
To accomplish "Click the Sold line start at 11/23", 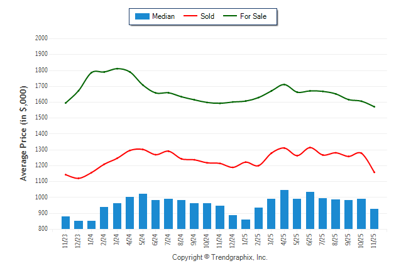I will (65, 174).
